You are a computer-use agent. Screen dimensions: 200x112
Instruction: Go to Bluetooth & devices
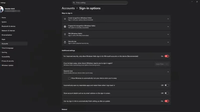[x=8, y=26]
